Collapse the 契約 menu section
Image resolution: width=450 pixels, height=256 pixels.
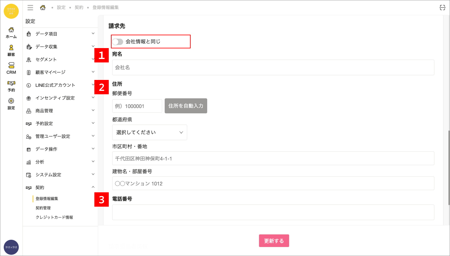click(x=60, y=187)
